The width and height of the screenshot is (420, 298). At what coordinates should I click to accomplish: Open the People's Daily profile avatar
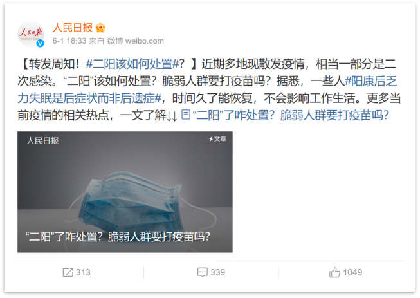pos(31,33)
